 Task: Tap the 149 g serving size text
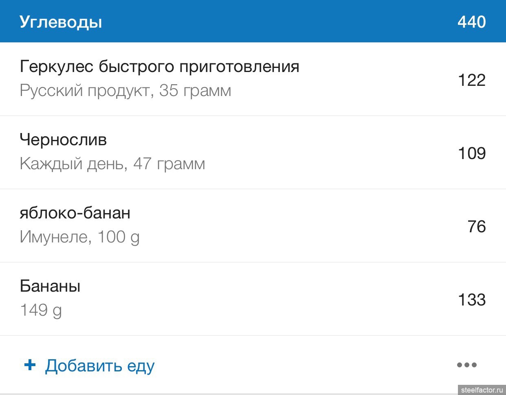click(x=41, y=310)
